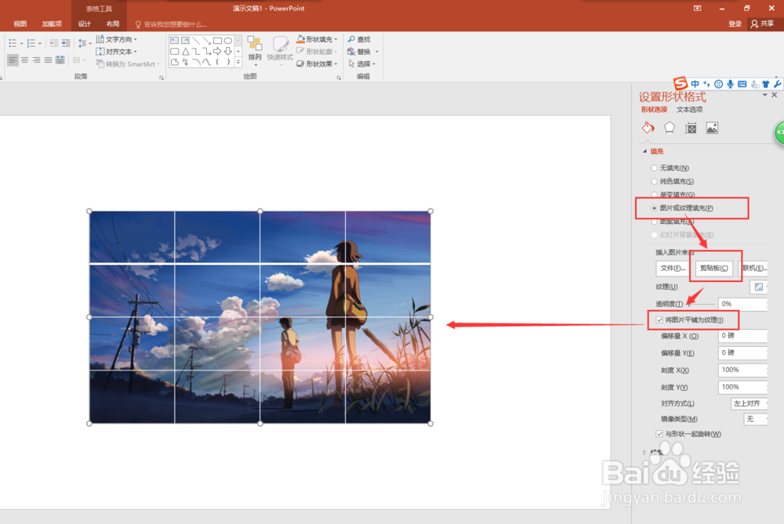Select the text box shape
Image resolution: width=784 pixels, height=524 pixels.
175,41
